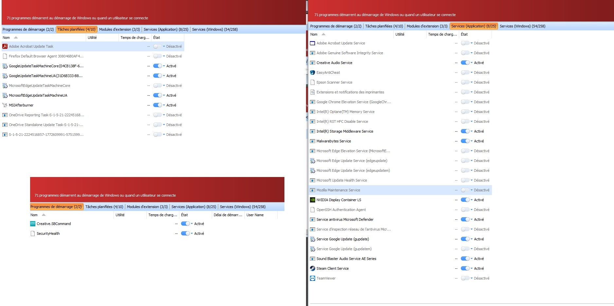Open Services (Application) tab above Creative.SBCommand list
The width and height of the screenshot is (614, 306).
click(x=194, y=207)
